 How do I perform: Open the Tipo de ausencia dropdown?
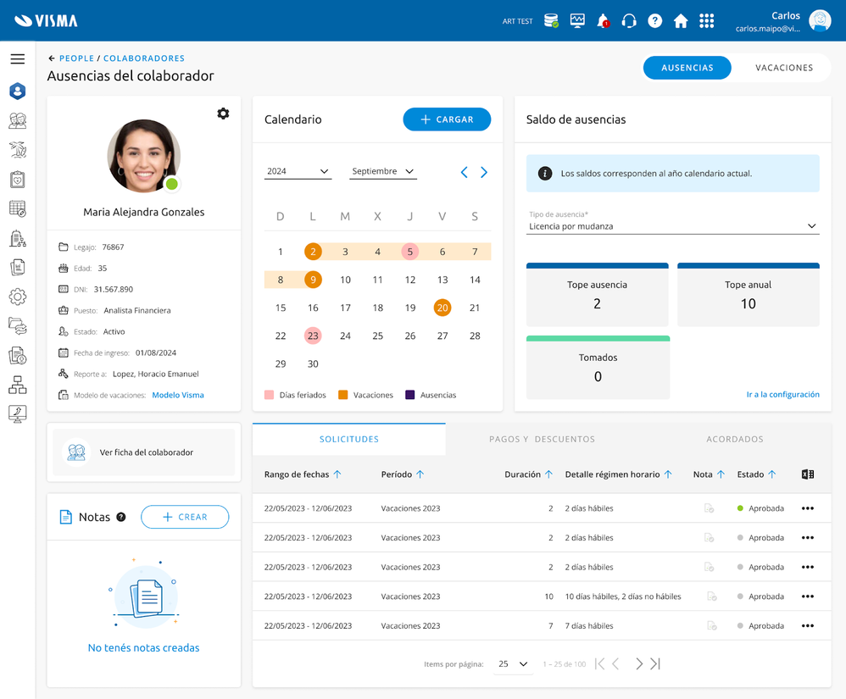coord(672,226)
